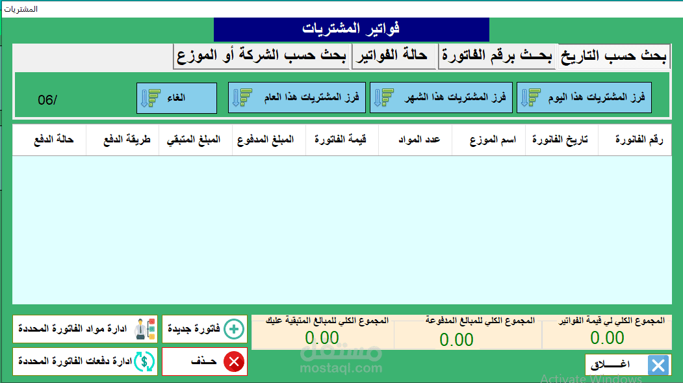
Task: Click المشتريات window title text
Action: click(x=21, y=8)
